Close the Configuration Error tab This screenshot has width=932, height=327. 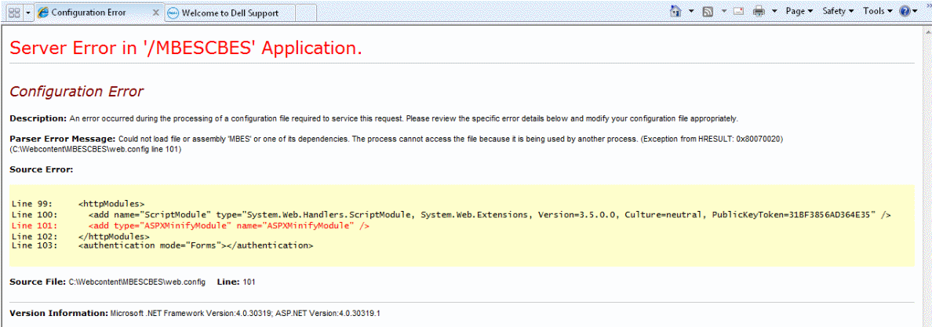point(156,13)
